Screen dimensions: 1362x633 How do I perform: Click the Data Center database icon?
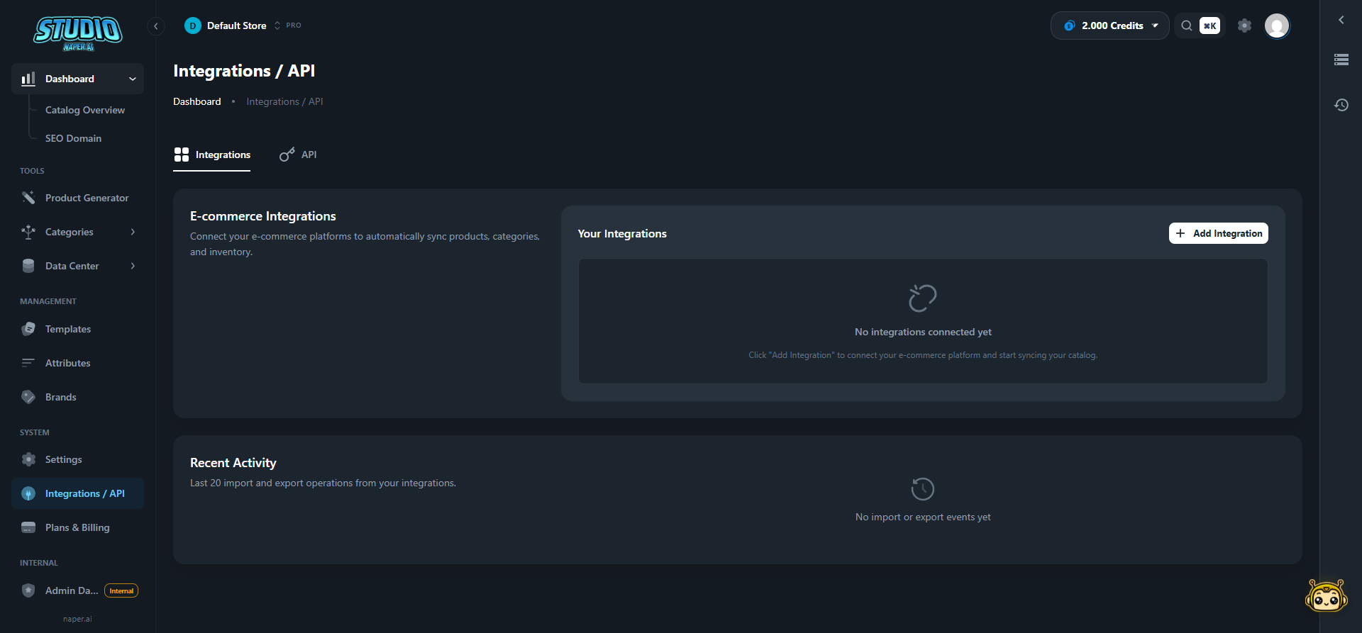(x=28, y=266)
